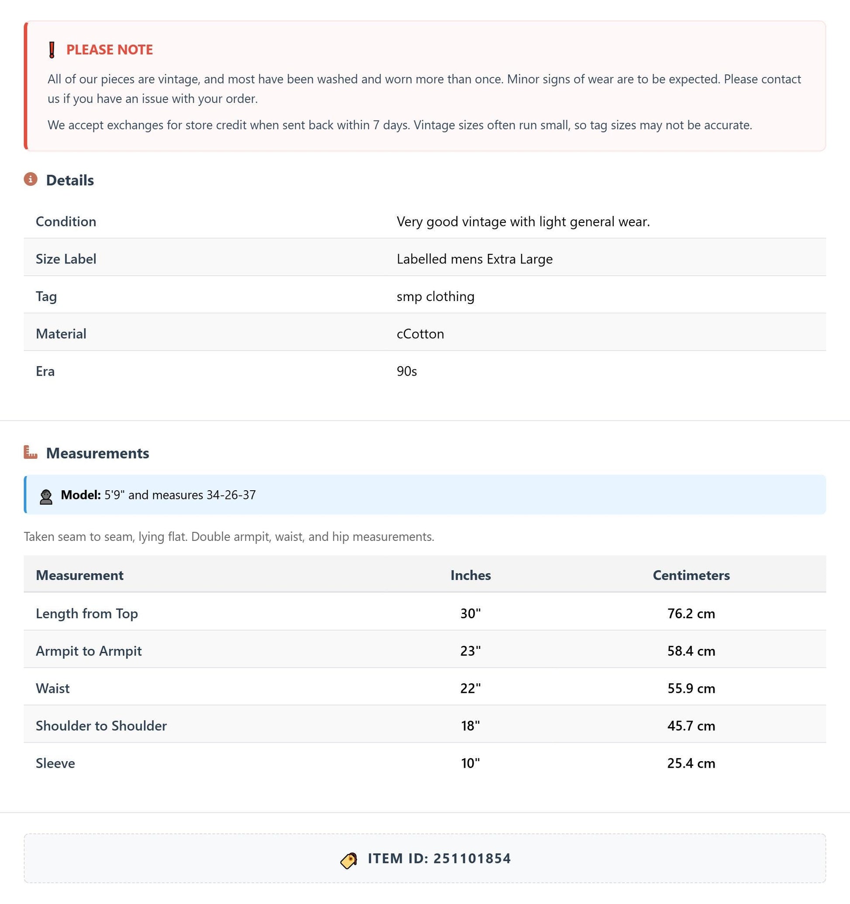Screen dimensions: 850x904
Task: Click the Sleeve 25.4 cm value
Action: [691, 763]
